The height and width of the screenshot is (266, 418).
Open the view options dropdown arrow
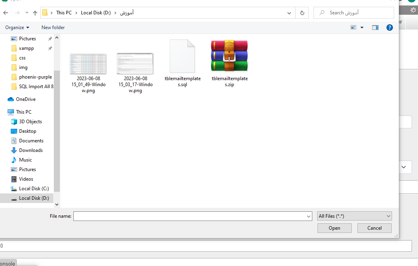[x=362, y=28]
